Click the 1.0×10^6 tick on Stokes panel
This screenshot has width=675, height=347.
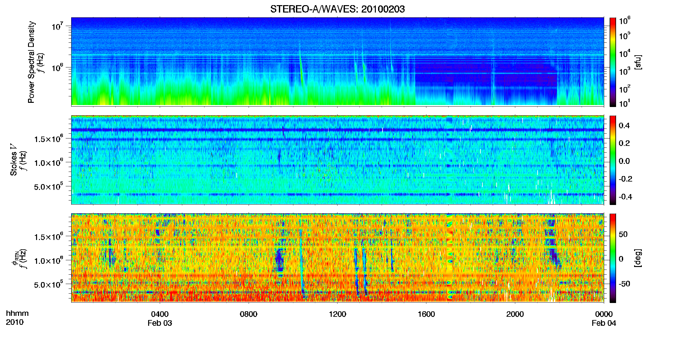click(49, 163)
